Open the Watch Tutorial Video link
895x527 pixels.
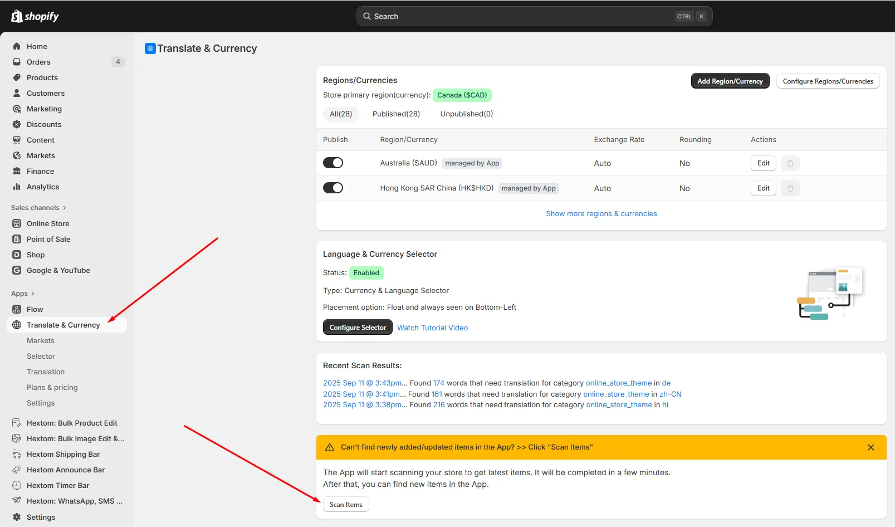432,328
